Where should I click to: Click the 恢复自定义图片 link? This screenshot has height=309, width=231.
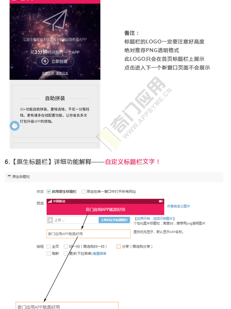click(178, 206)
